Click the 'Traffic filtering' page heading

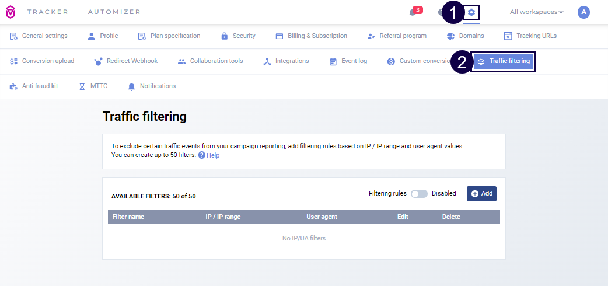click(145, 116)
